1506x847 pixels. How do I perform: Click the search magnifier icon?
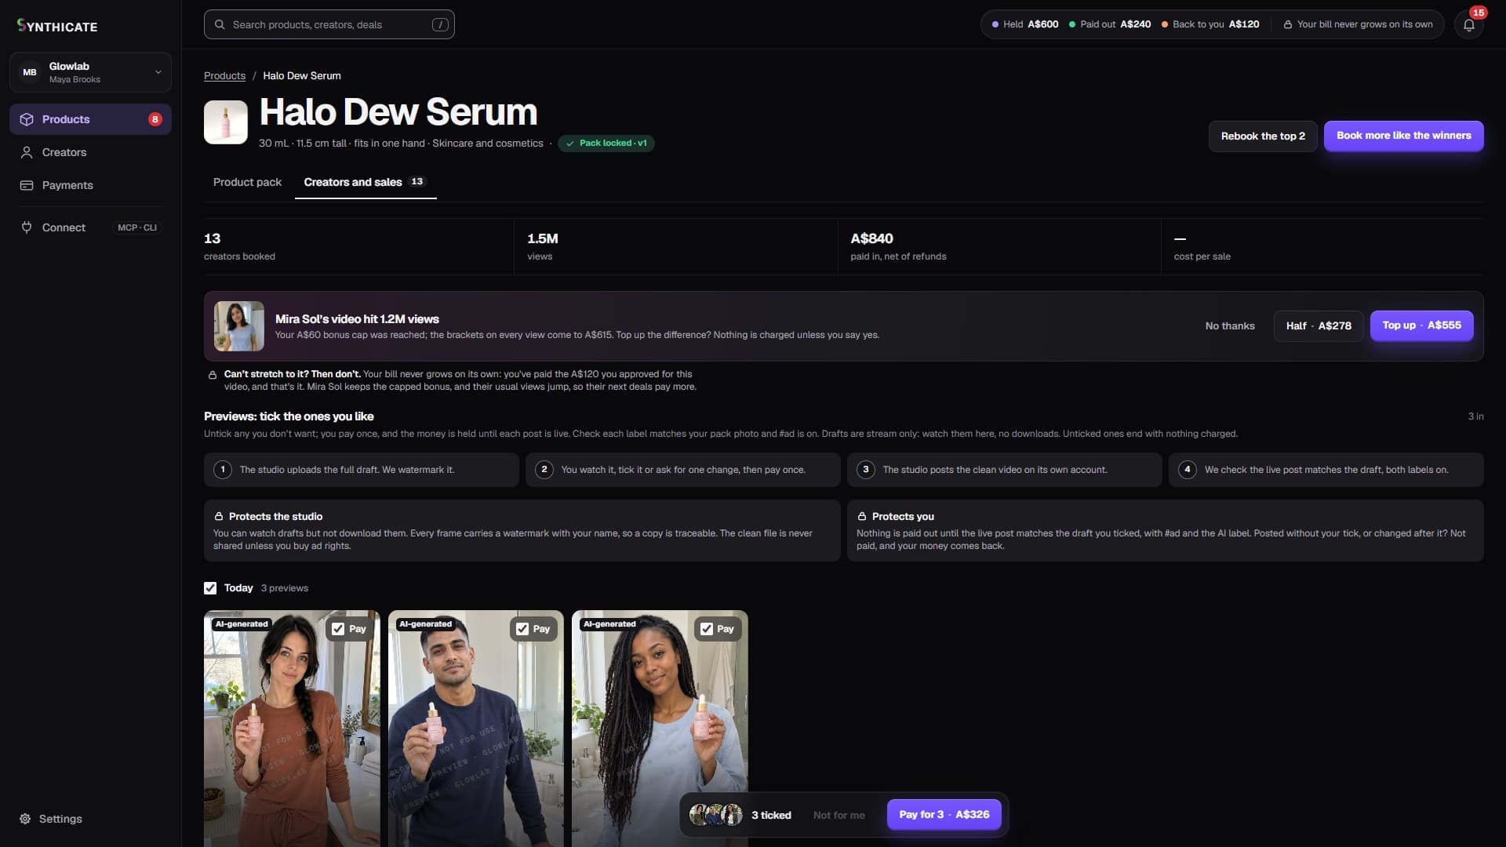[220, 24]
